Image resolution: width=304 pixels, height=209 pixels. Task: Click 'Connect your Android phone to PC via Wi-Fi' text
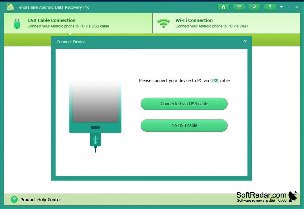tap(212, 26)
